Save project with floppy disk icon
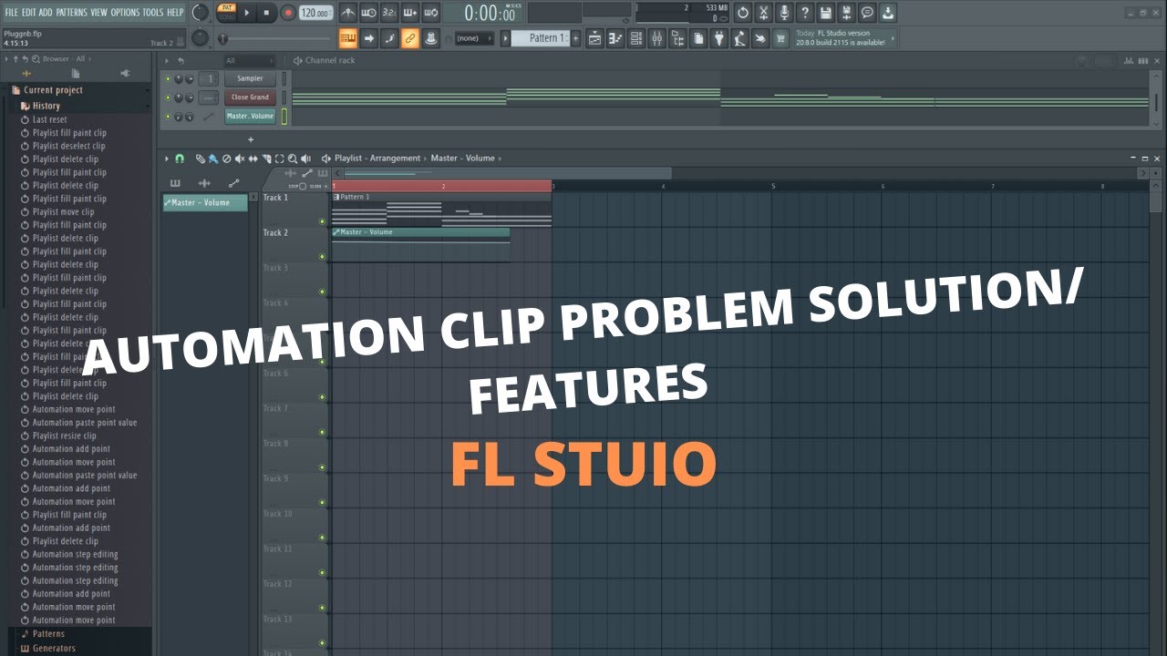 pos(826,13)
